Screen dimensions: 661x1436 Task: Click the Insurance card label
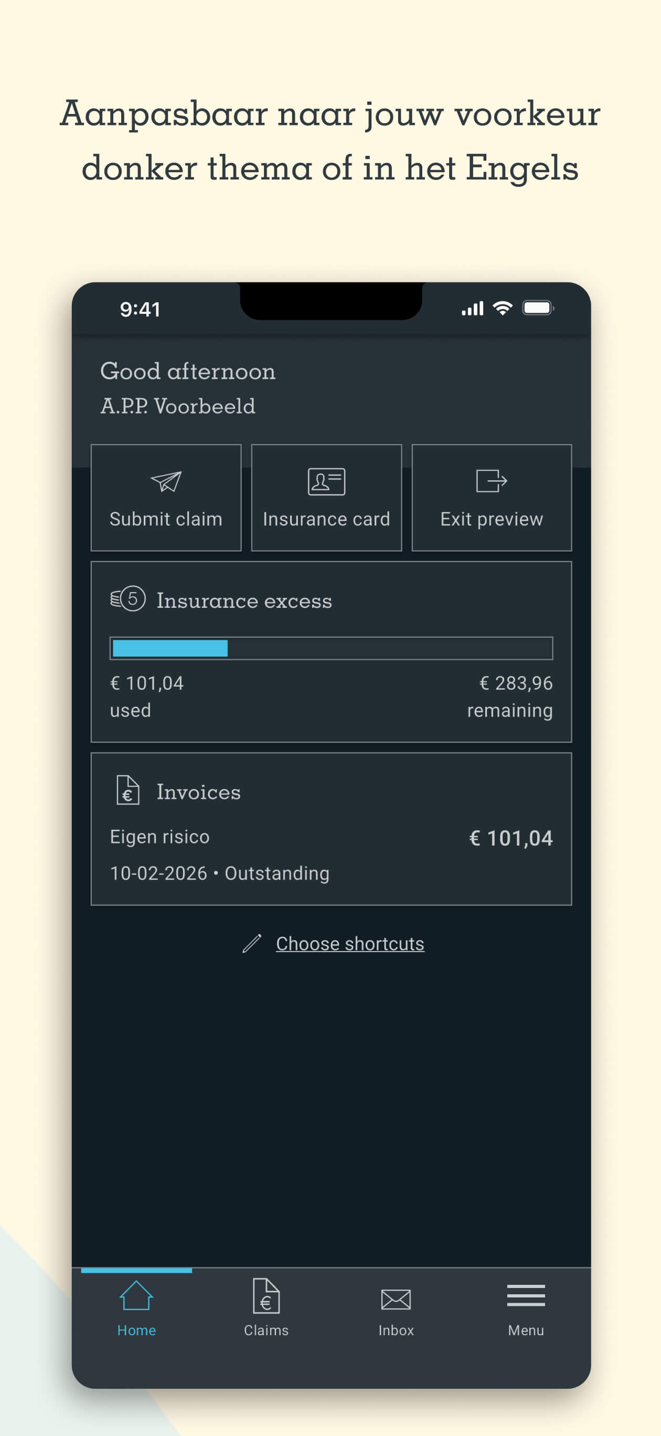(327, 519)
